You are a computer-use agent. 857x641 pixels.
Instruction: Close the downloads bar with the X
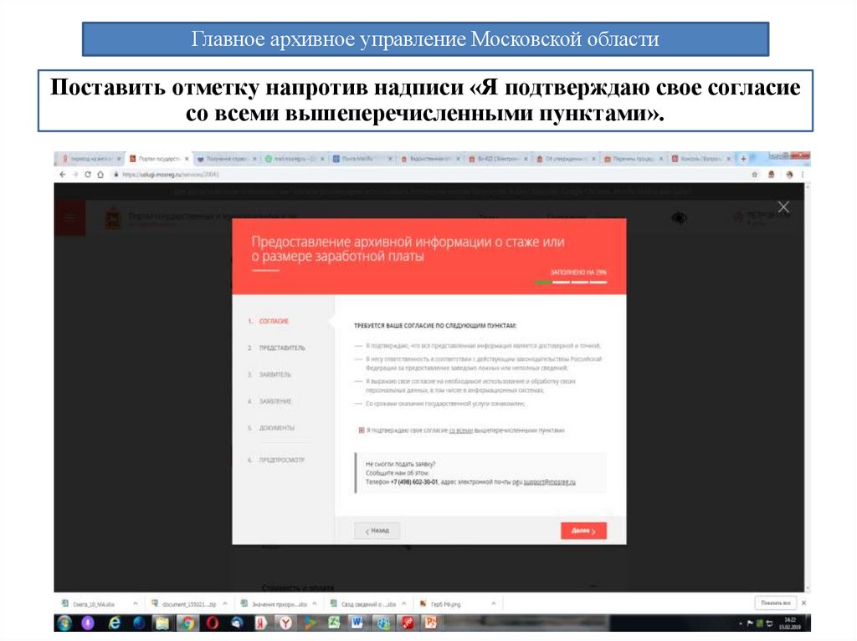tap(803, 603)
